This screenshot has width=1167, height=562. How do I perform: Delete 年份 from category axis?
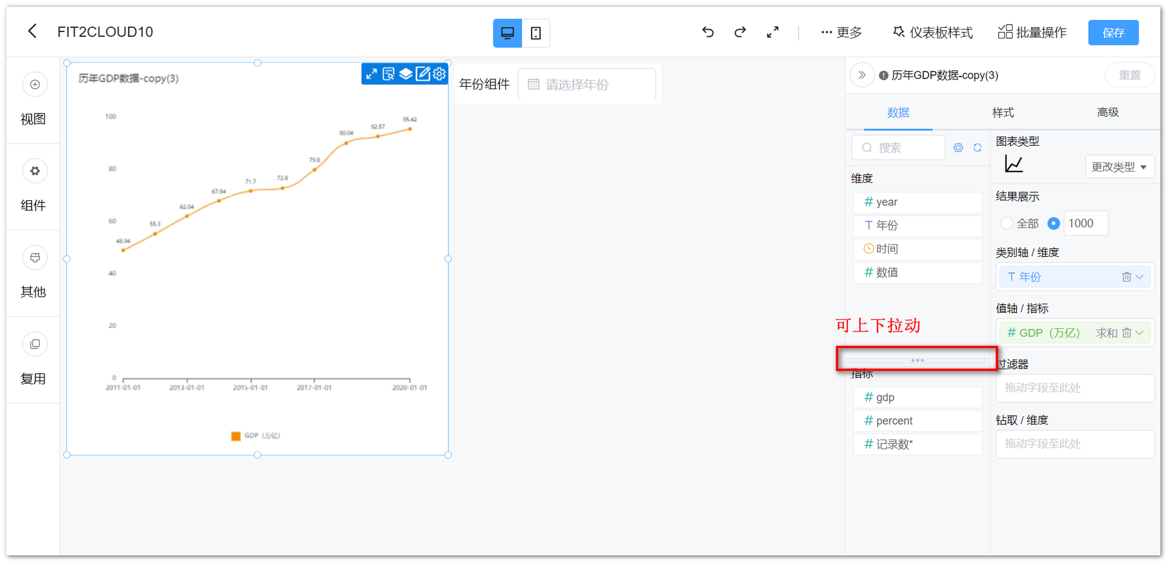1126,277
